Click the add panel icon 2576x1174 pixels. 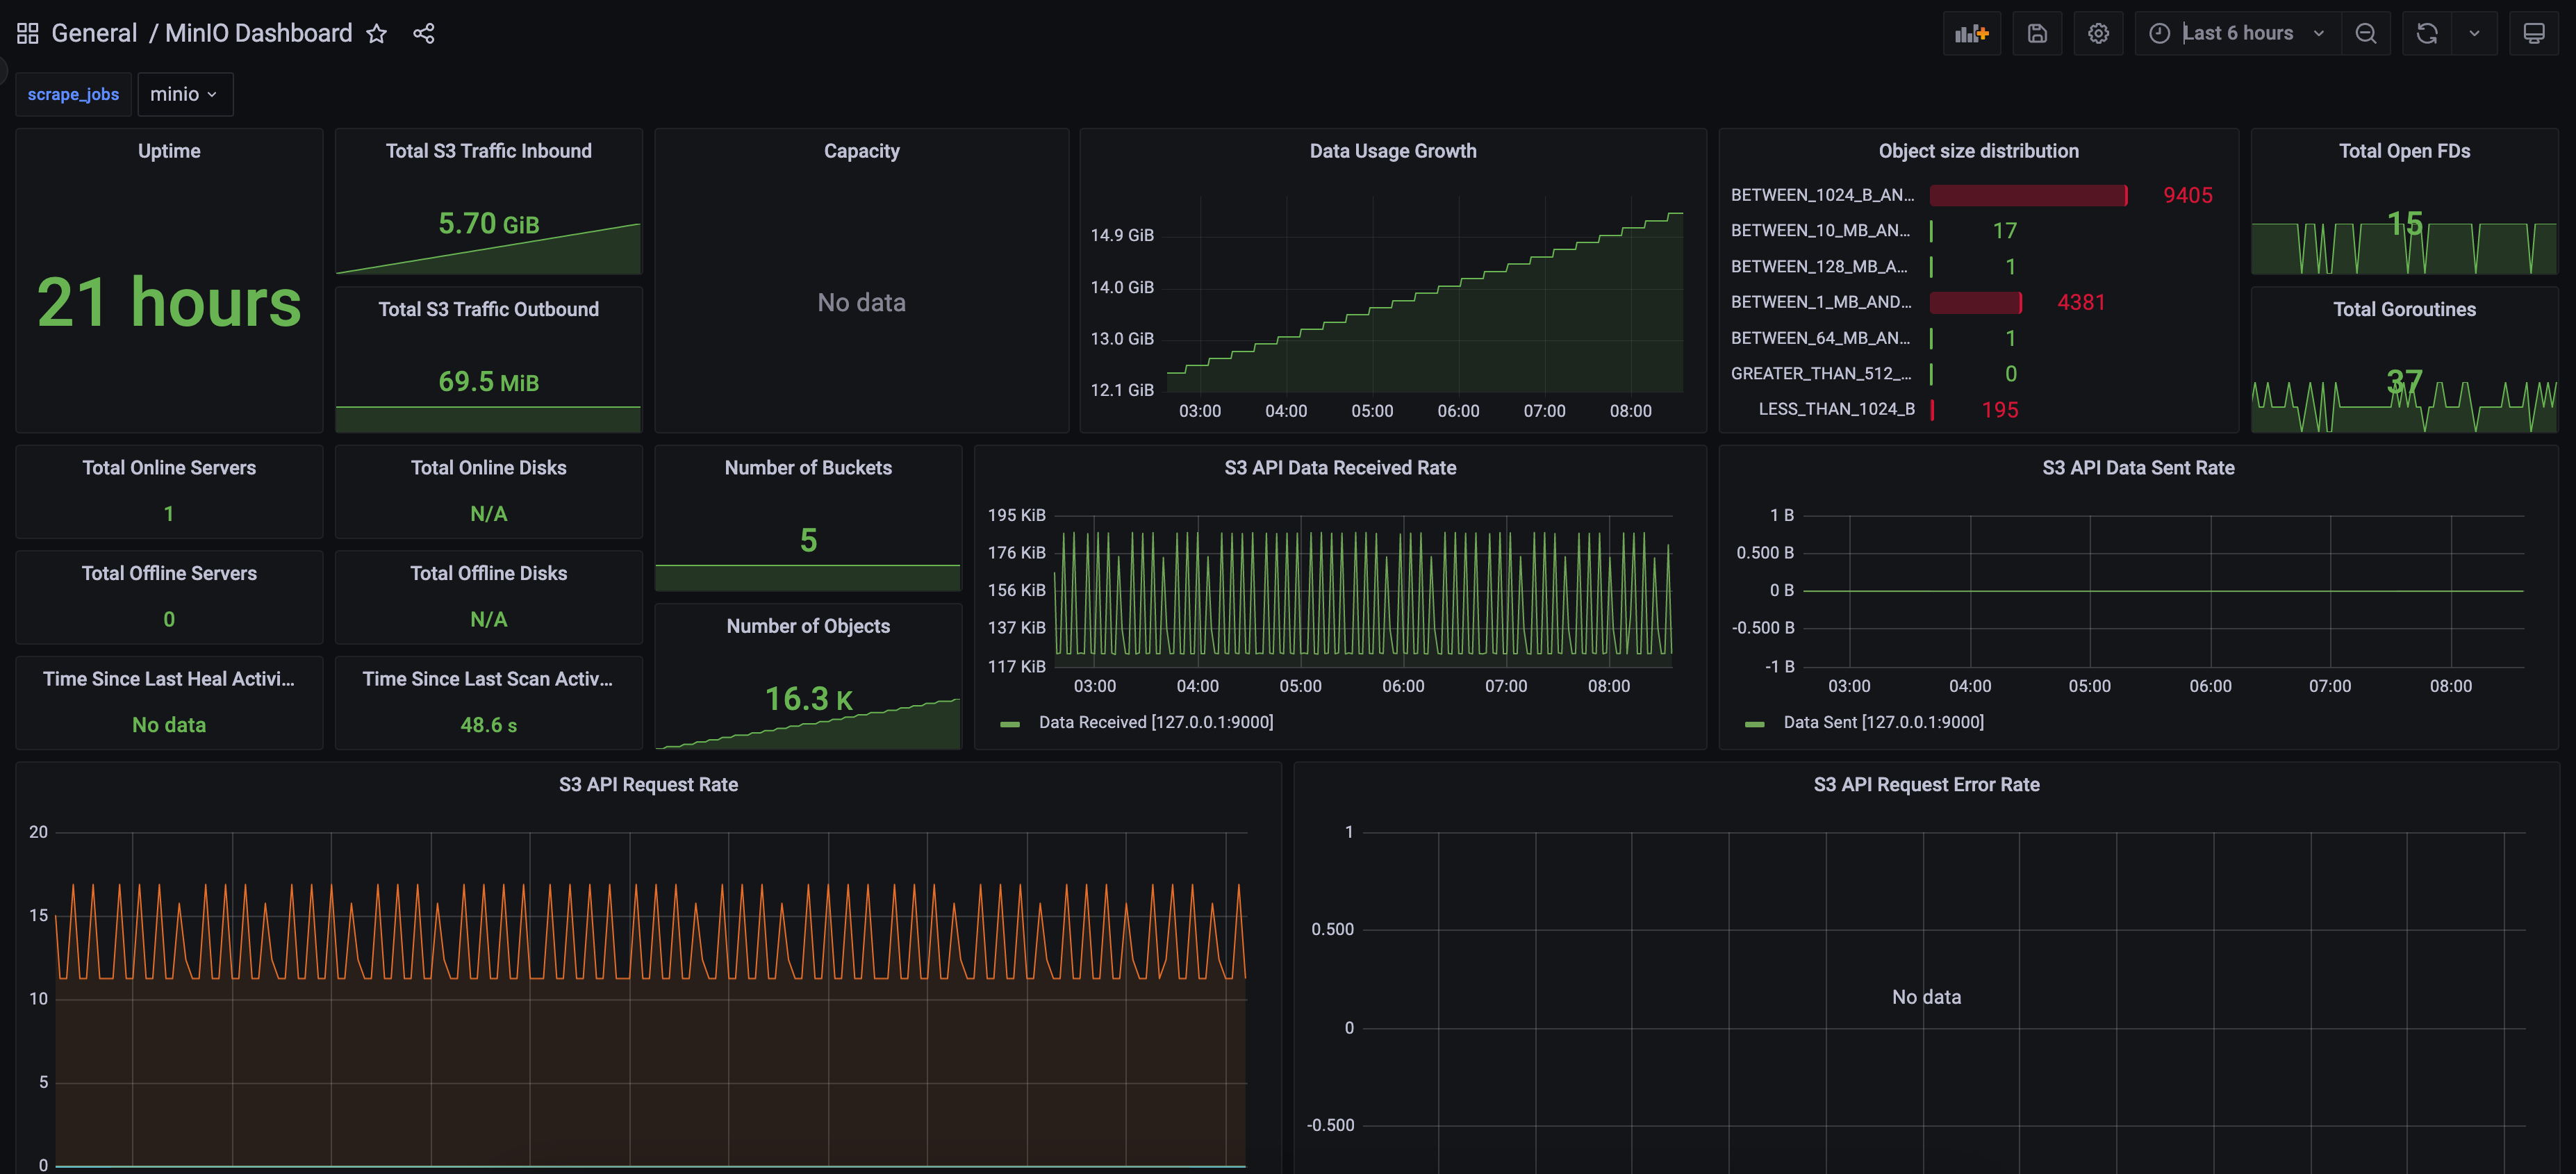coord(1971,33)
